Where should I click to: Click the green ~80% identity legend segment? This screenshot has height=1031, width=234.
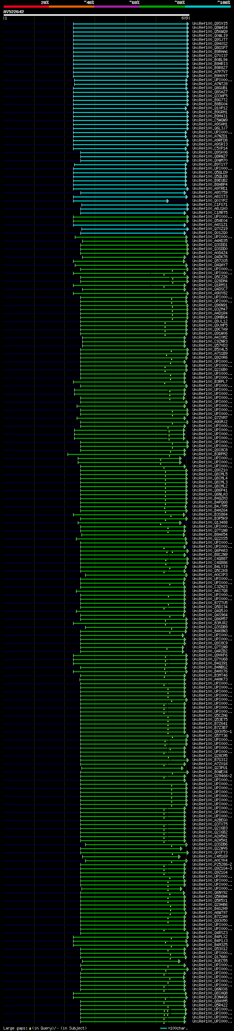click(x=162, y=7)
